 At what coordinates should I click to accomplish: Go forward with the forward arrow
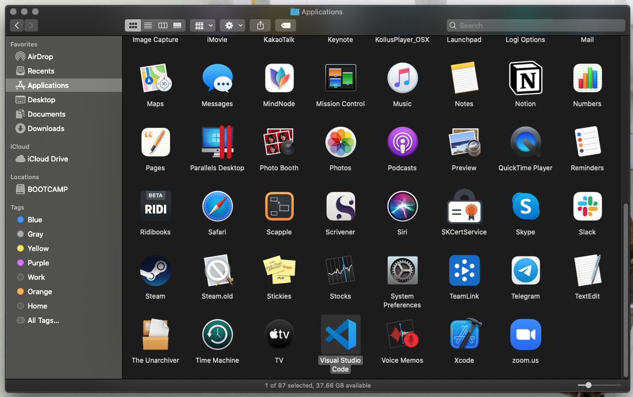(31, 25)
